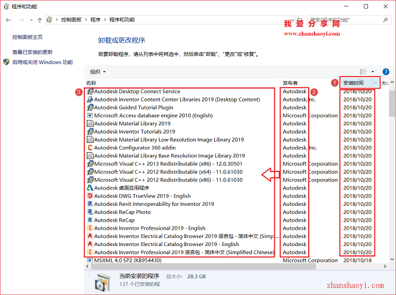396x295 pixels.
Task: Open the 安装时间 column filter dropdown
Action: click(376, 83)
